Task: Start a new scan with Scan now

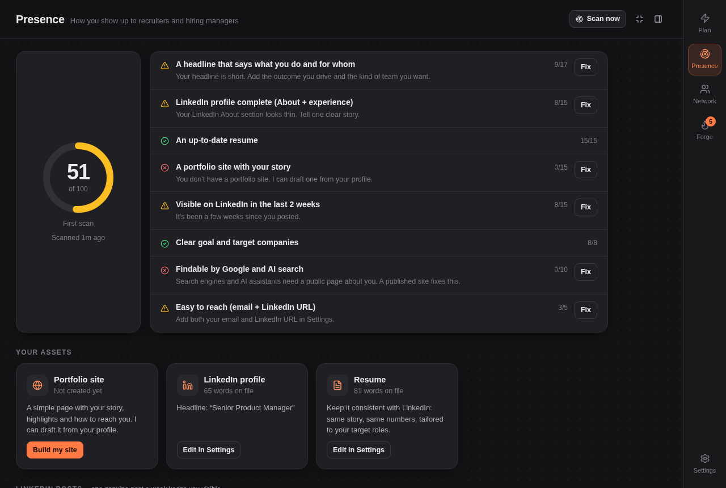Action: [598, 19]
